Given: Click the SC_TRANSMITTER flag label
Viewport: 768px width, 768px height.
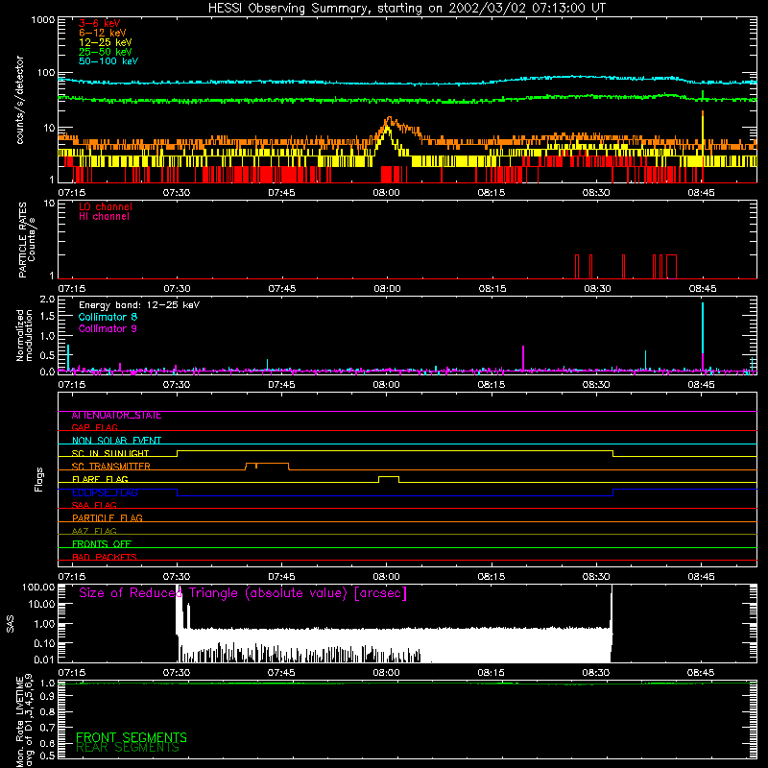Looking at the screenshot, I should pos(110,467).
